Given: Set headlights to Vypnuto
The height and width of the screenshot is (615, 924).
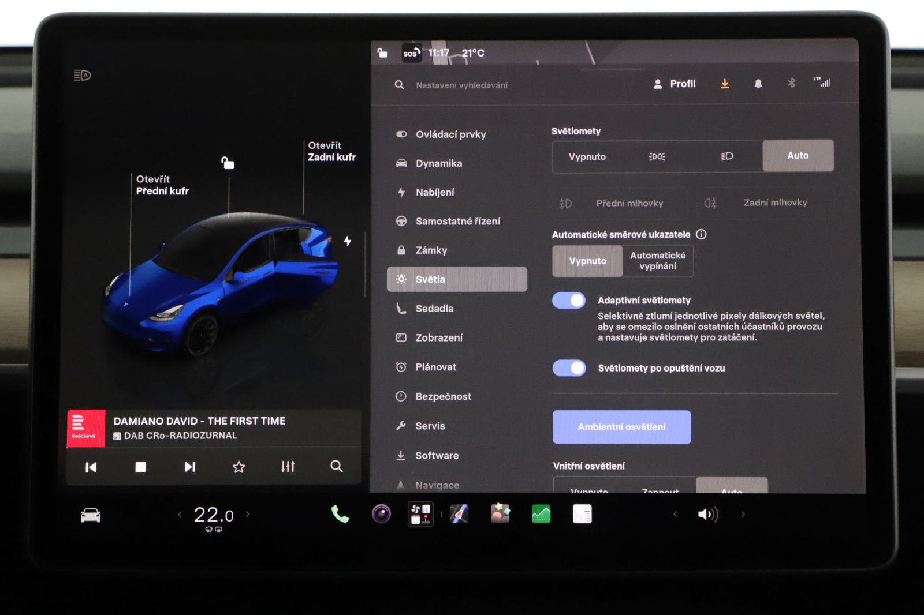Looking at the screenshot, I should click(x=587, y=156).
